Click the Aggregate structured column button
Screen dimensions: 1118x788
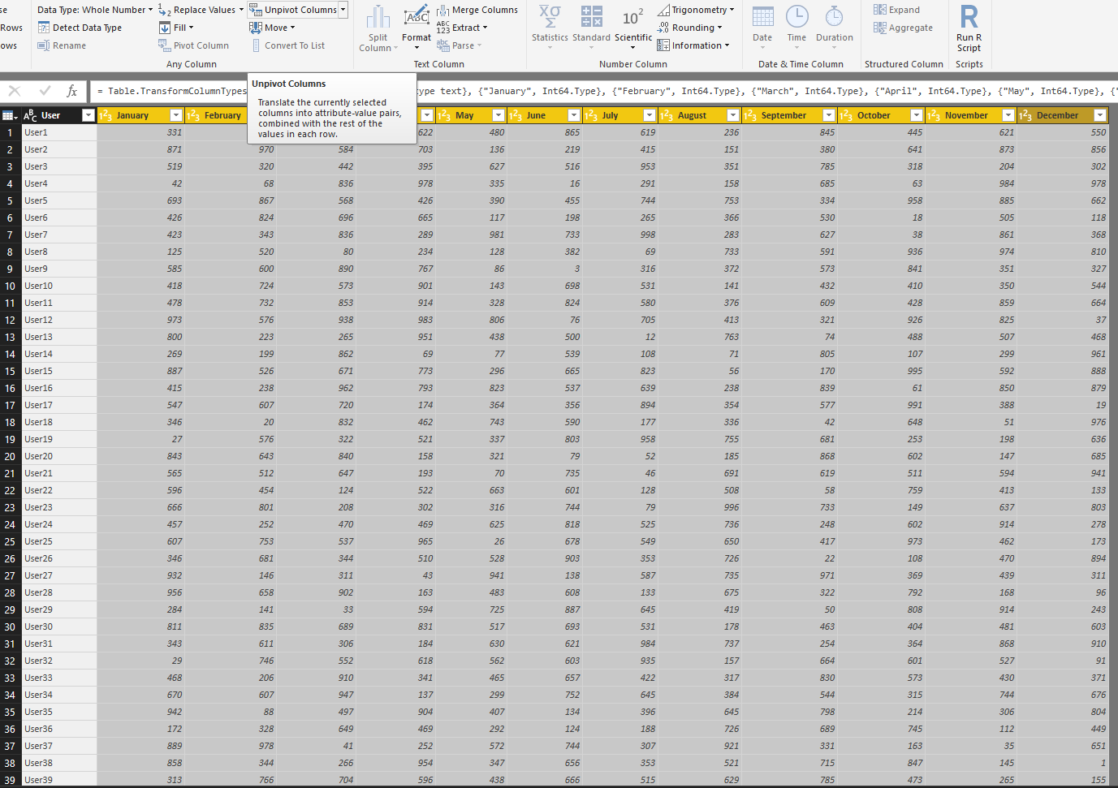point(903,28)
